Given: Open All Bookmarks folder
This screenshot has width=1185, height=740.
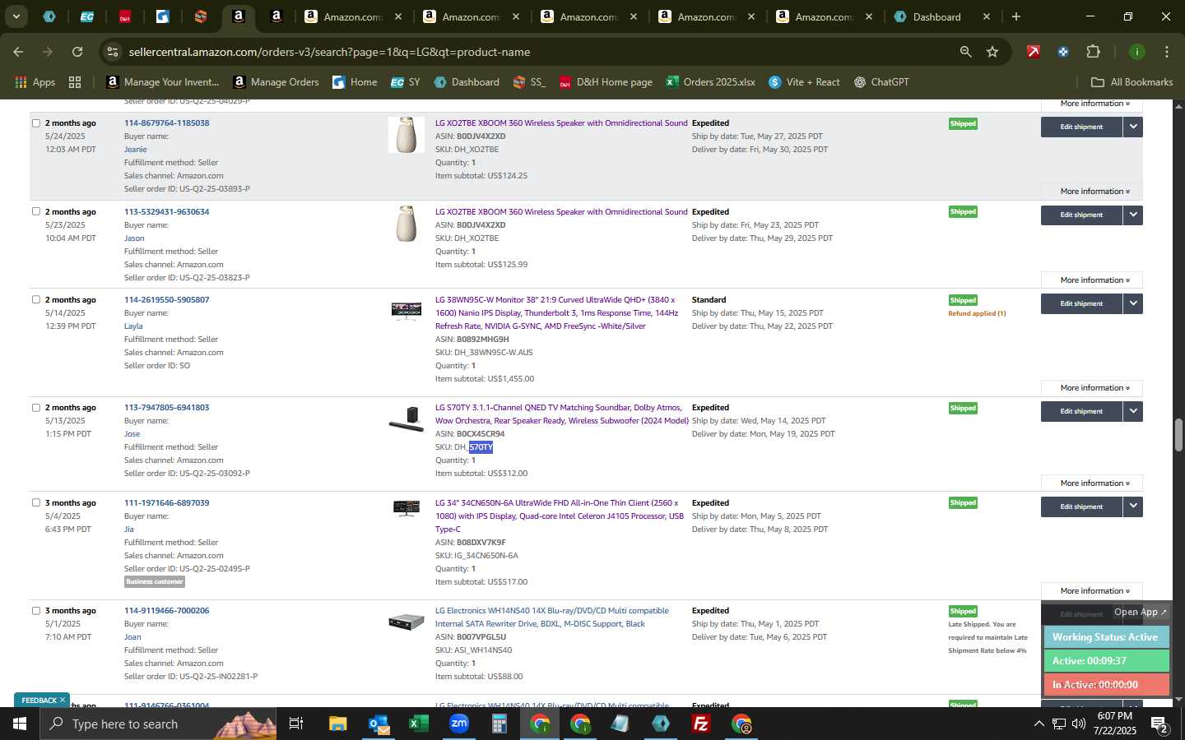Looking at the screenshot, I should [x=1132, y=82].
